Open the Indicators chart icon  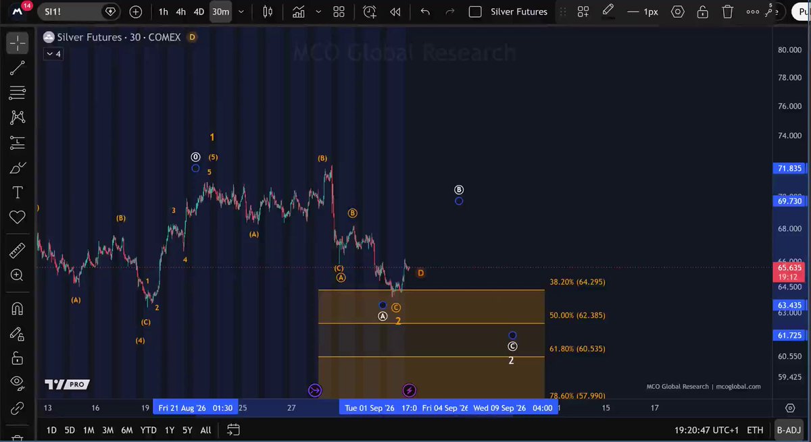[x=299, y=11]
